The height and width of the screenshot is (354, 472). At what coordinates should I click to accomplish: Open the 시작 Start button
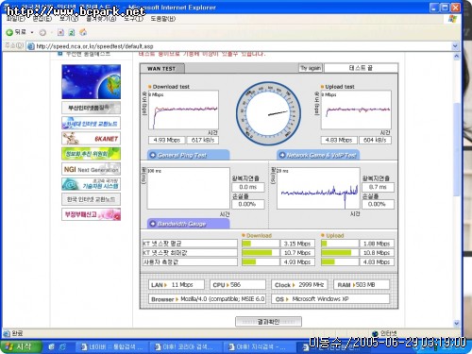[x=21, y=346]
